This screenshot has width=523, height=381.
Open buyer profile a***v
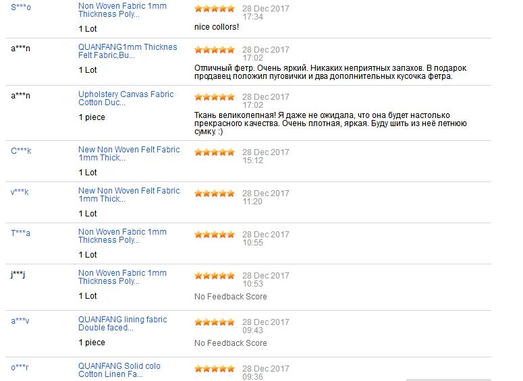point(20,321)
